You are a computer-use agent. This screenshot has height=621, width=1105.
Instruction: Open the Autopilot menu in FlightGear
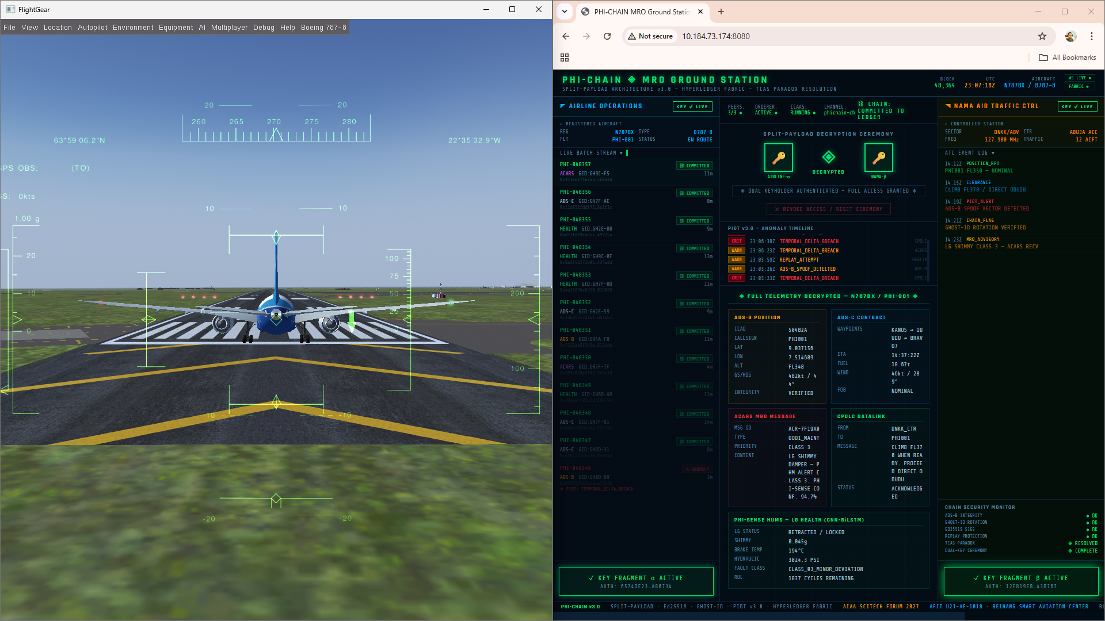(93, 28)
